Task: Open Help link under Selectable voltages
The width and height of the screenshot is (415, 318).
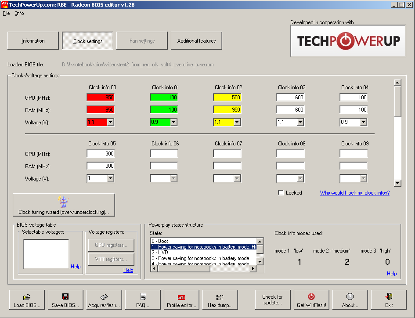Action: coord(76,267)
